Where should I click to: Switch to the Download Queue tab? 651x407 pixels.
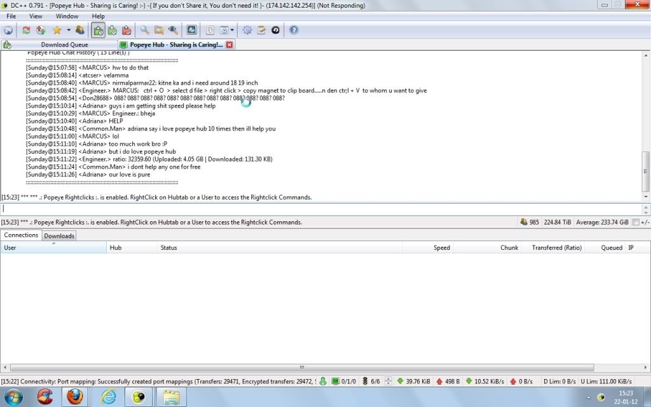click(59, 45)
